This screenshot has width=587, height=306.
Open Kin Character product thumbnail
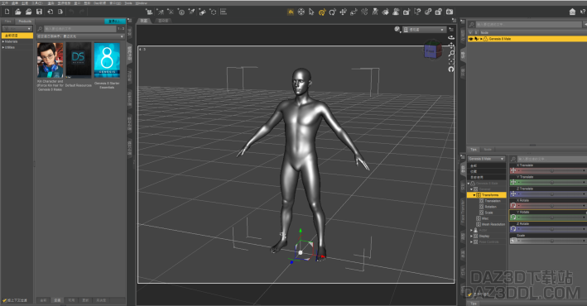click(51, 60)
